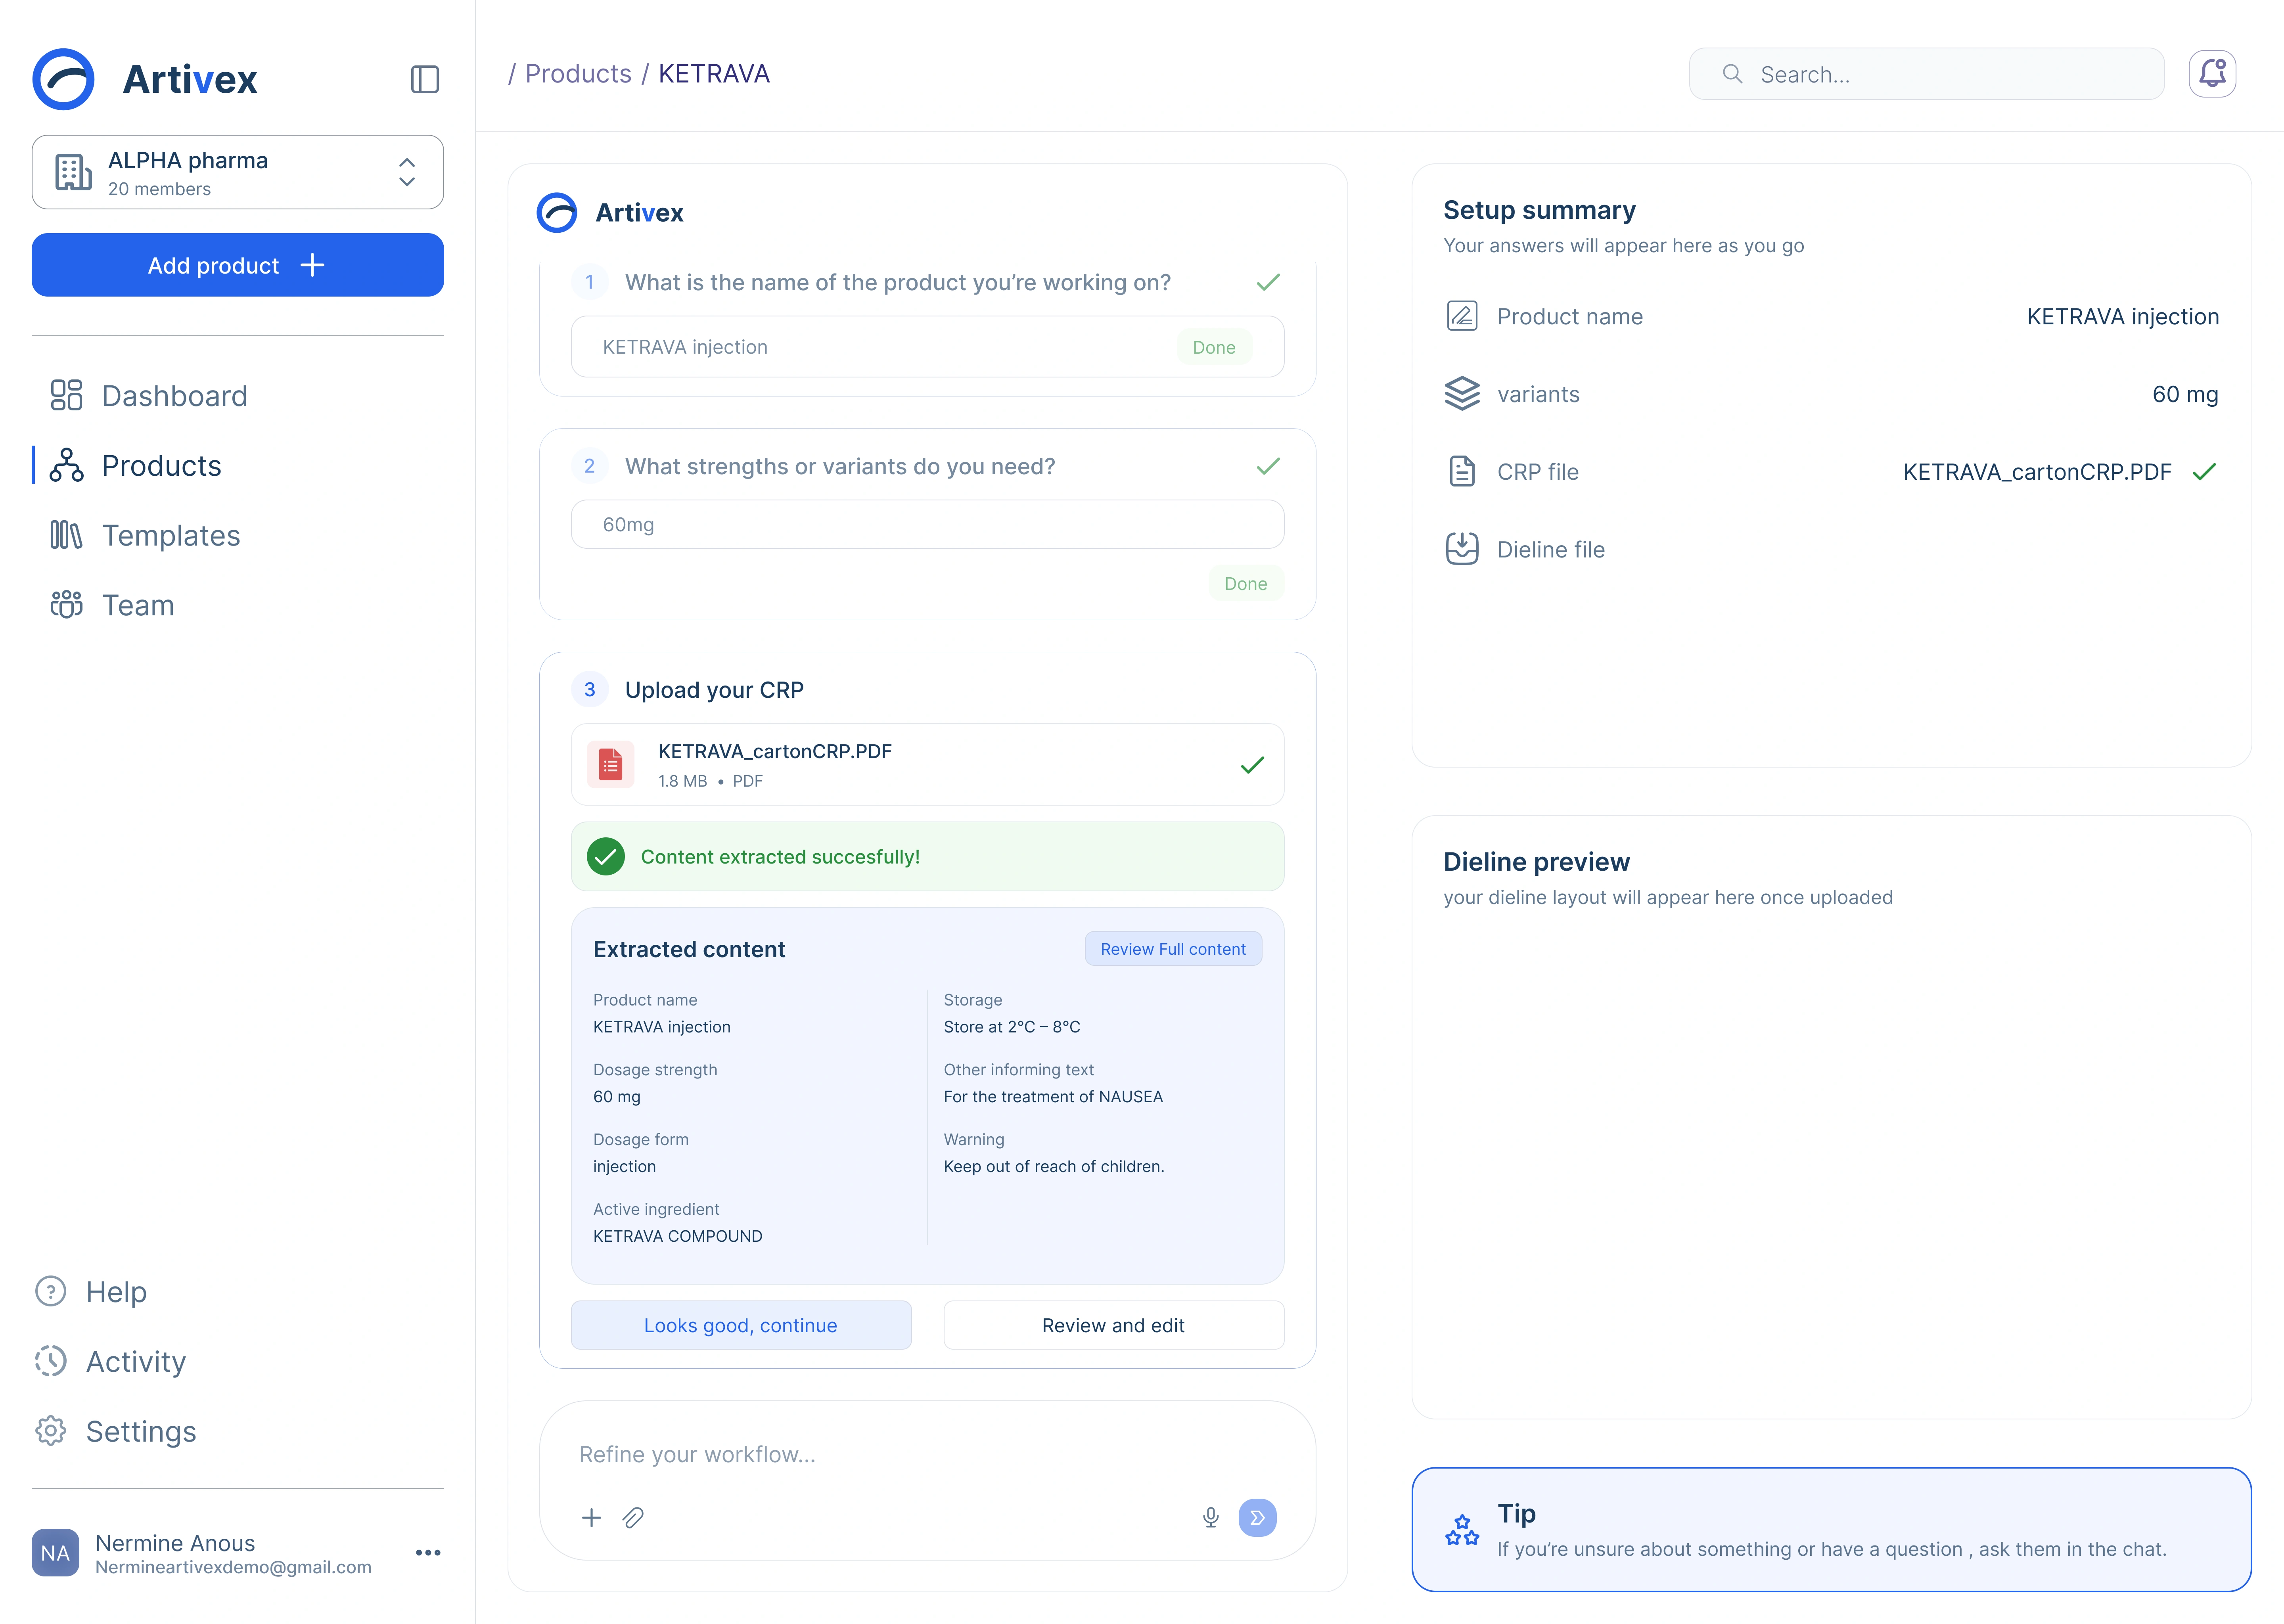The image size is (2284, 1624).
Task: Click the Products breadcrumb link
Action: click(x=578, y=74)
